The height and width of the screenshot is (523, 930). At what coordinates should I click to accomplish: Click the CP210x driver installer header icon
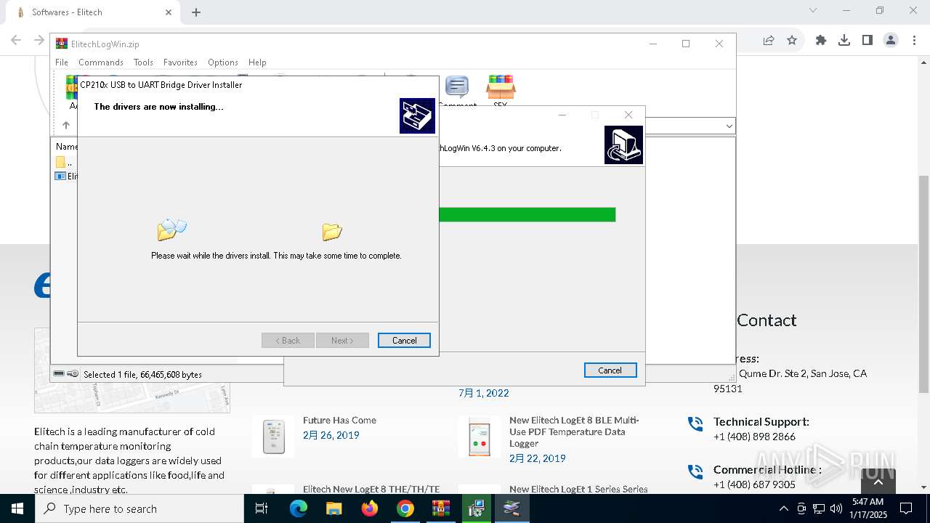pos(417,115)
